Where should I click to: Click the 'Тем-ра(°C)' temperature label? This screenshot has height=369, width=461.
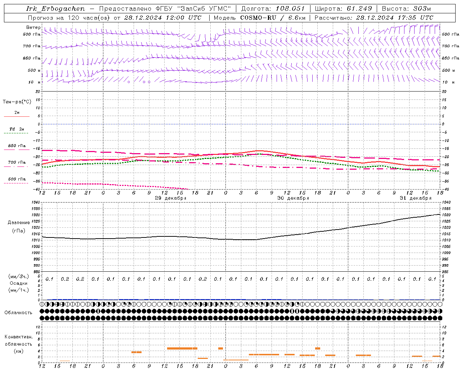click(x=17, y=102)
